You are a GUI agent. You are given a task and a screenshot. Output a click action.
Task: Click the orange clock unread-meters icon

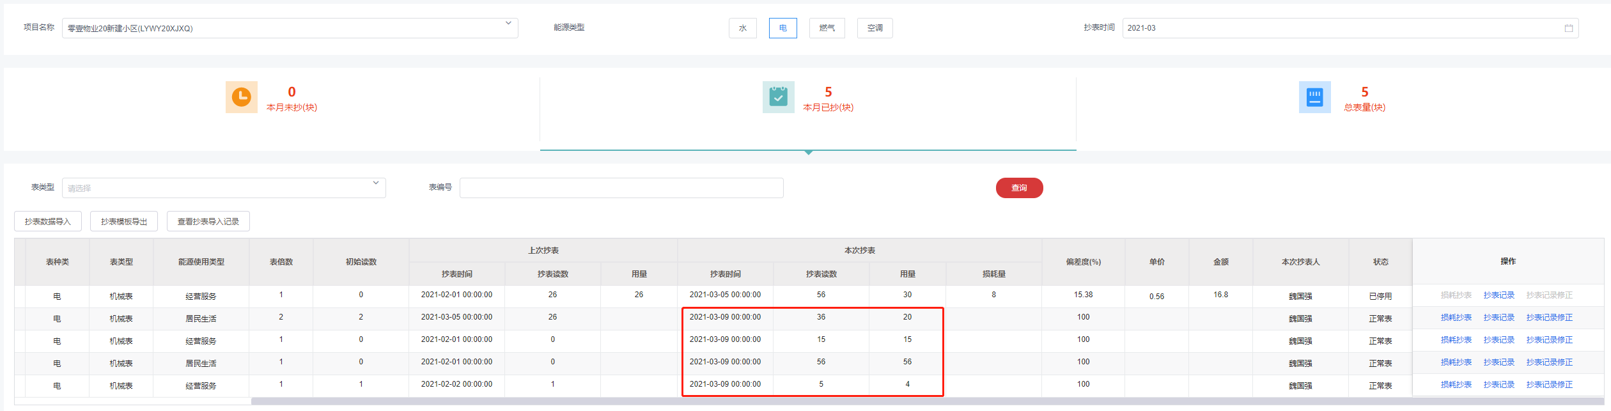tap(242, 97)
